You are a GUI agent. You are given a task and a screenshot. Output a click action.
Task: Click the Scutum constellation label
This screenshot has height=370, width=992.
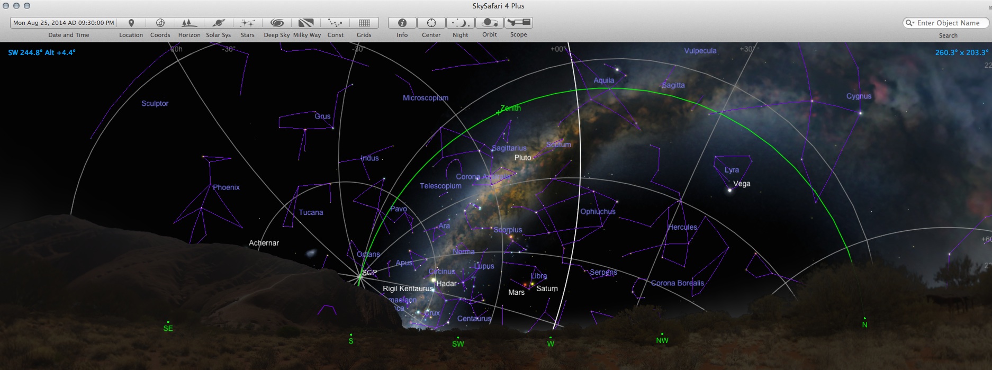[x=558, y=145]
